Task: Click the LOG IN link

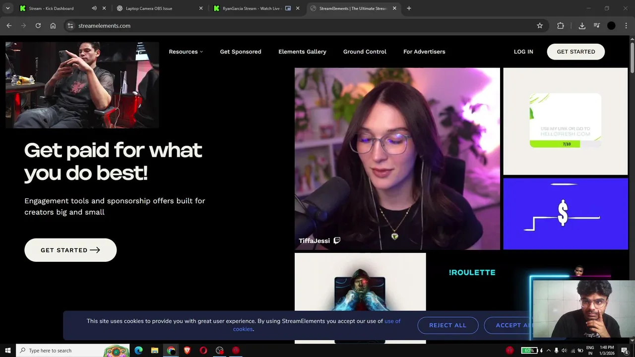Action: pos(523,52)
